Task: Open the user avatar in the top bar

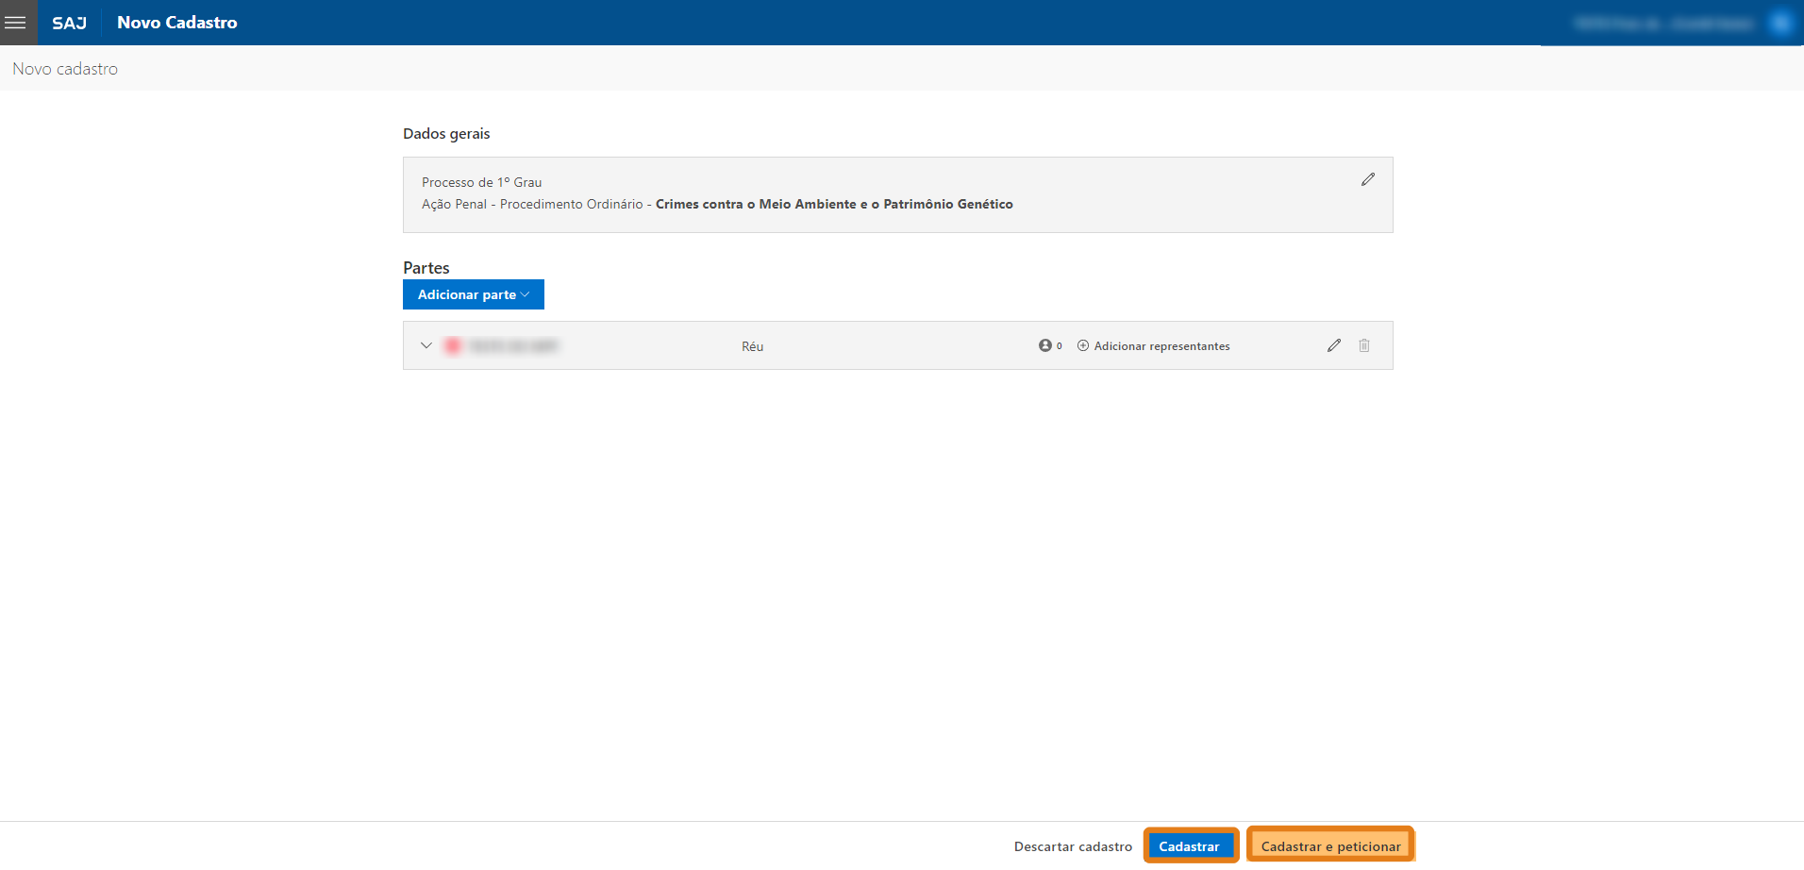Action: [1779, 23]
